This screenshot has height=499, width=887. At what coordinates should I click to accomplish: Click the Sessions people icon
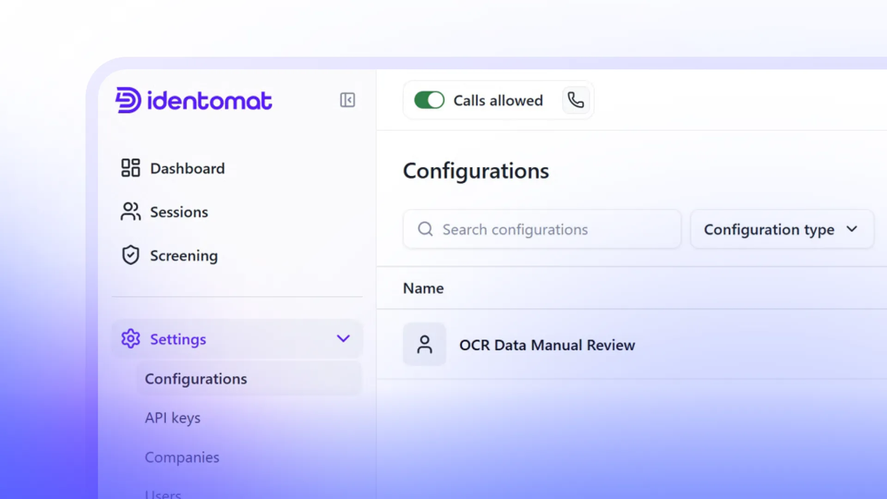point(130,211)
